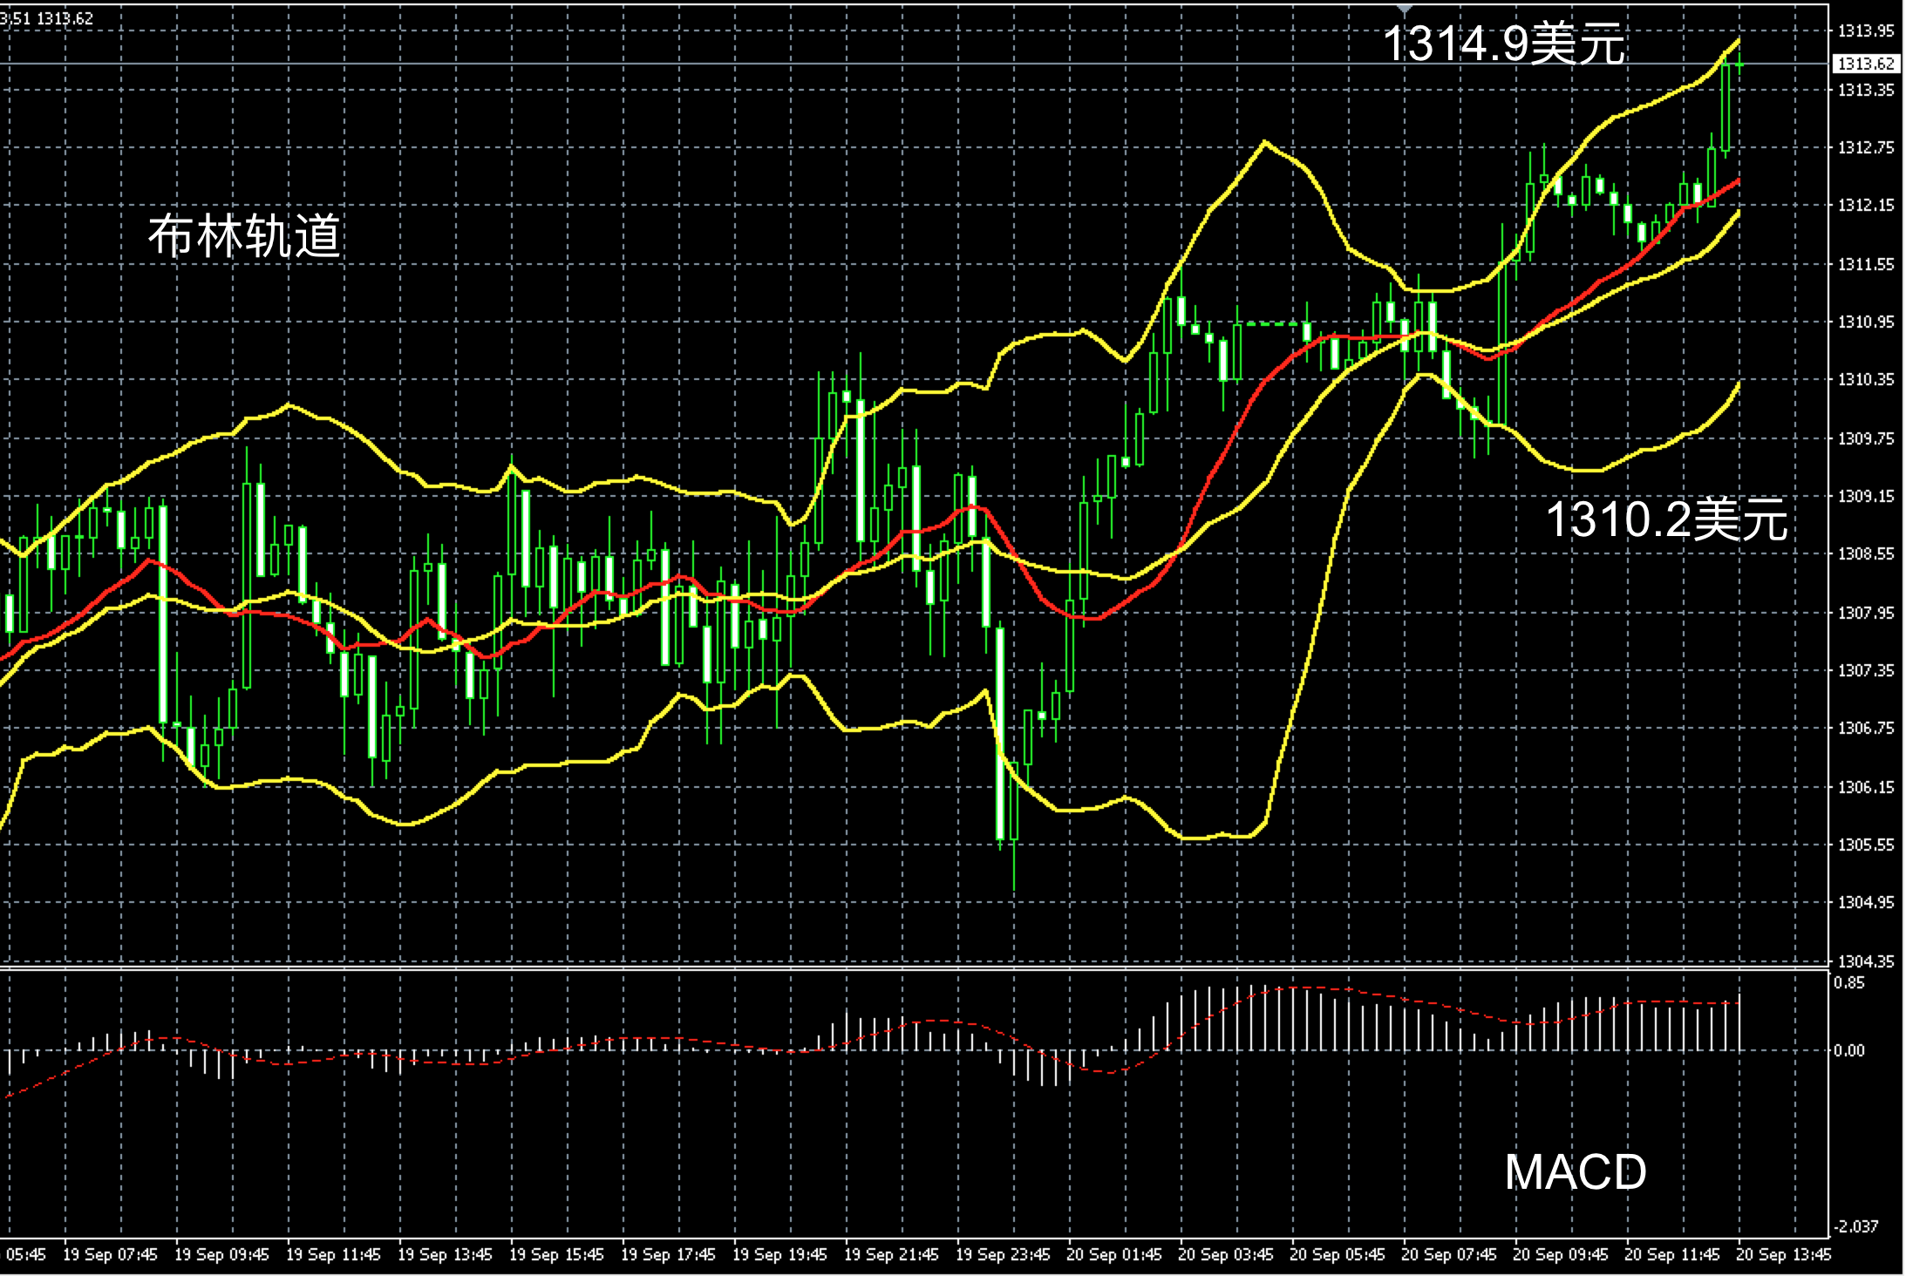Click the 布林轨道 text label
This screenshot has height=1276, width=1906.
244,236
